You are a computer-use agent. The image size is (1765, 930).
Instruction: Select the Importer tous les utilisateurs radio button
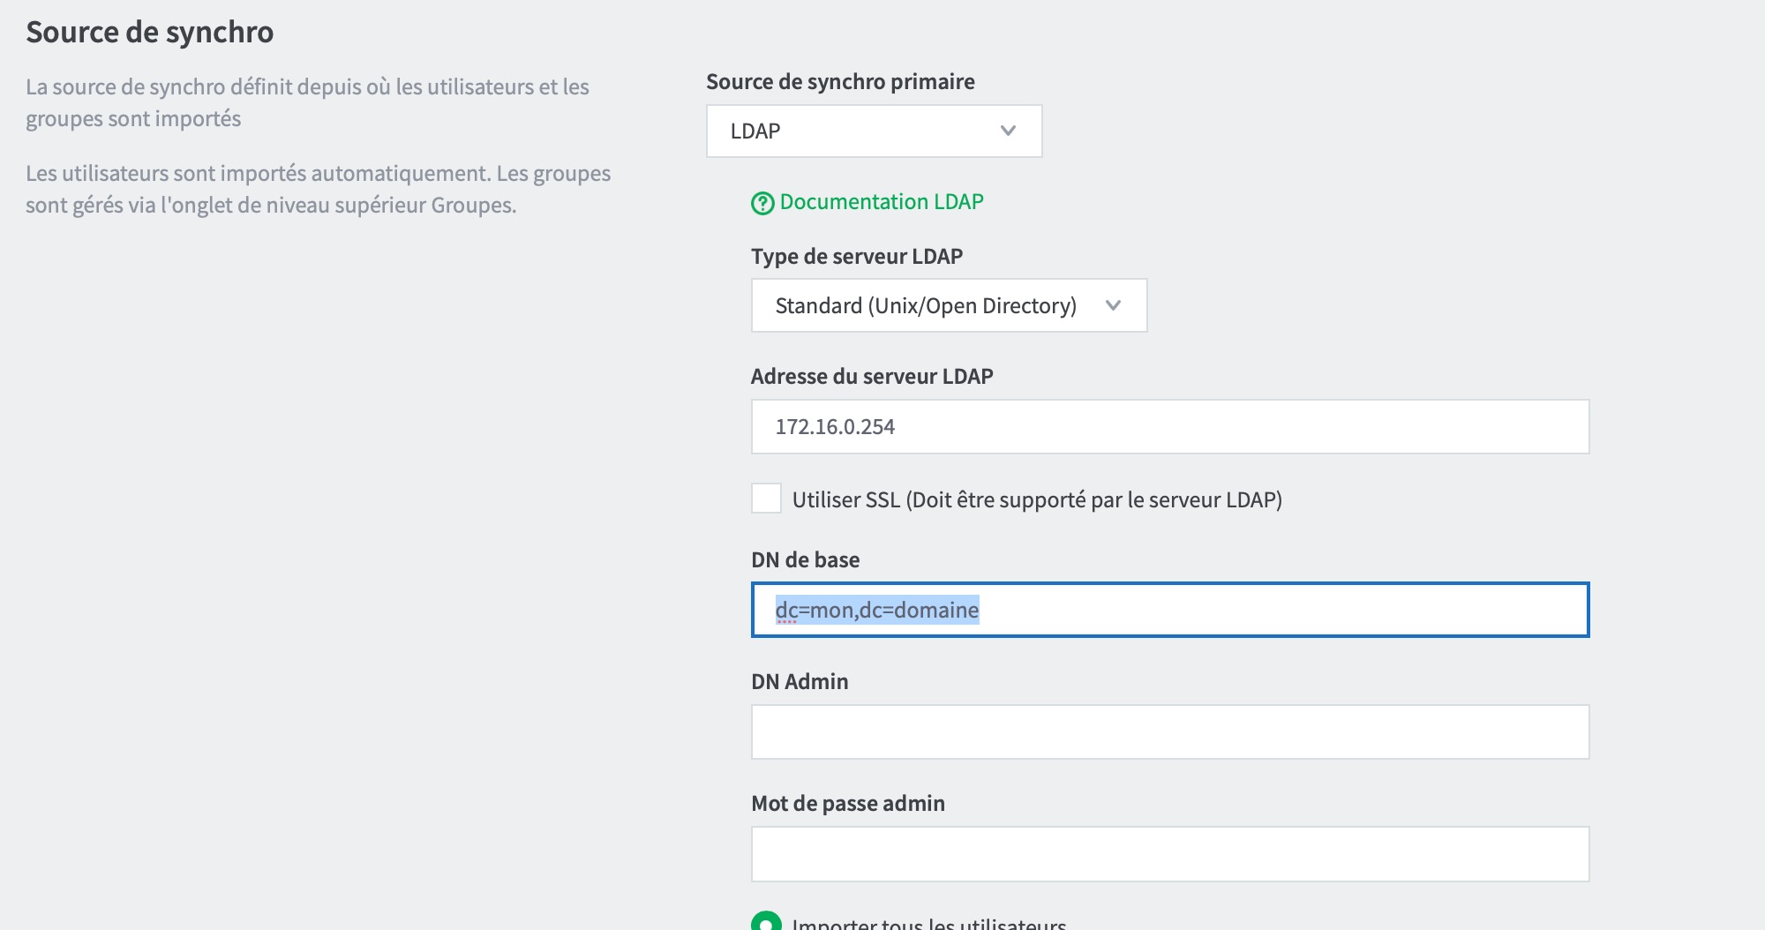pyautogui.click(x=766, y=921)
